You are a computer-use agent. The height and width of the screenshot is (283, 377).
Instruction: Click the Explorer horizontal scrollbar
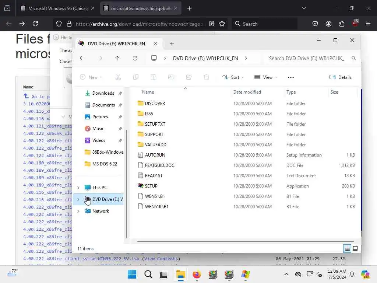pyautogui.click(x=245, y=241)
